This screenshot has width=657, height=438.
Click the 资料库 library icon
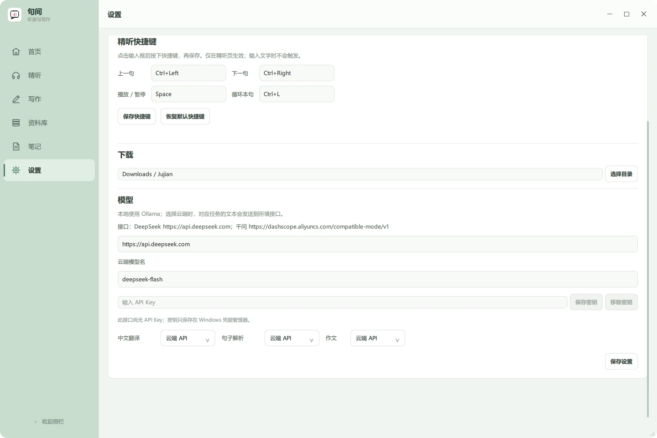pos(16,123)
